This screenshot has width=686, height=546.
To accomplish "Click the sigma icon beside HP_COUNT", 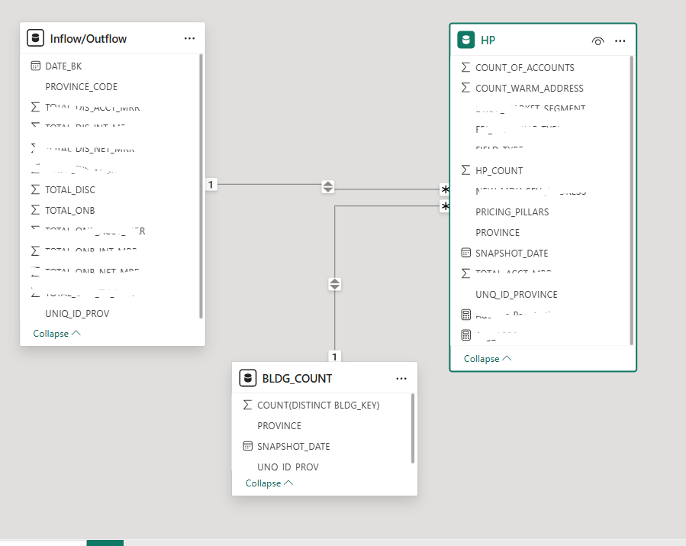I will 466,170.
